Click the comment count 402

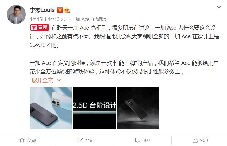click(146, 140)
